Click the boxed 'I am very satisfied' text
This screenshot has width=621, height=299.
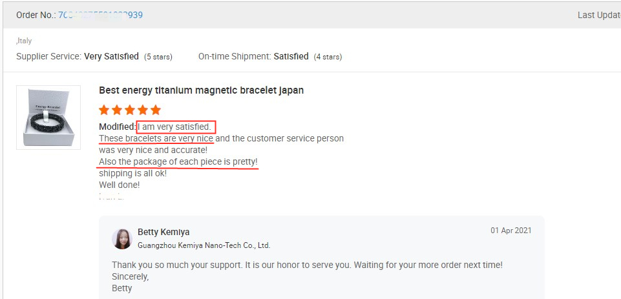click(175, 127)
